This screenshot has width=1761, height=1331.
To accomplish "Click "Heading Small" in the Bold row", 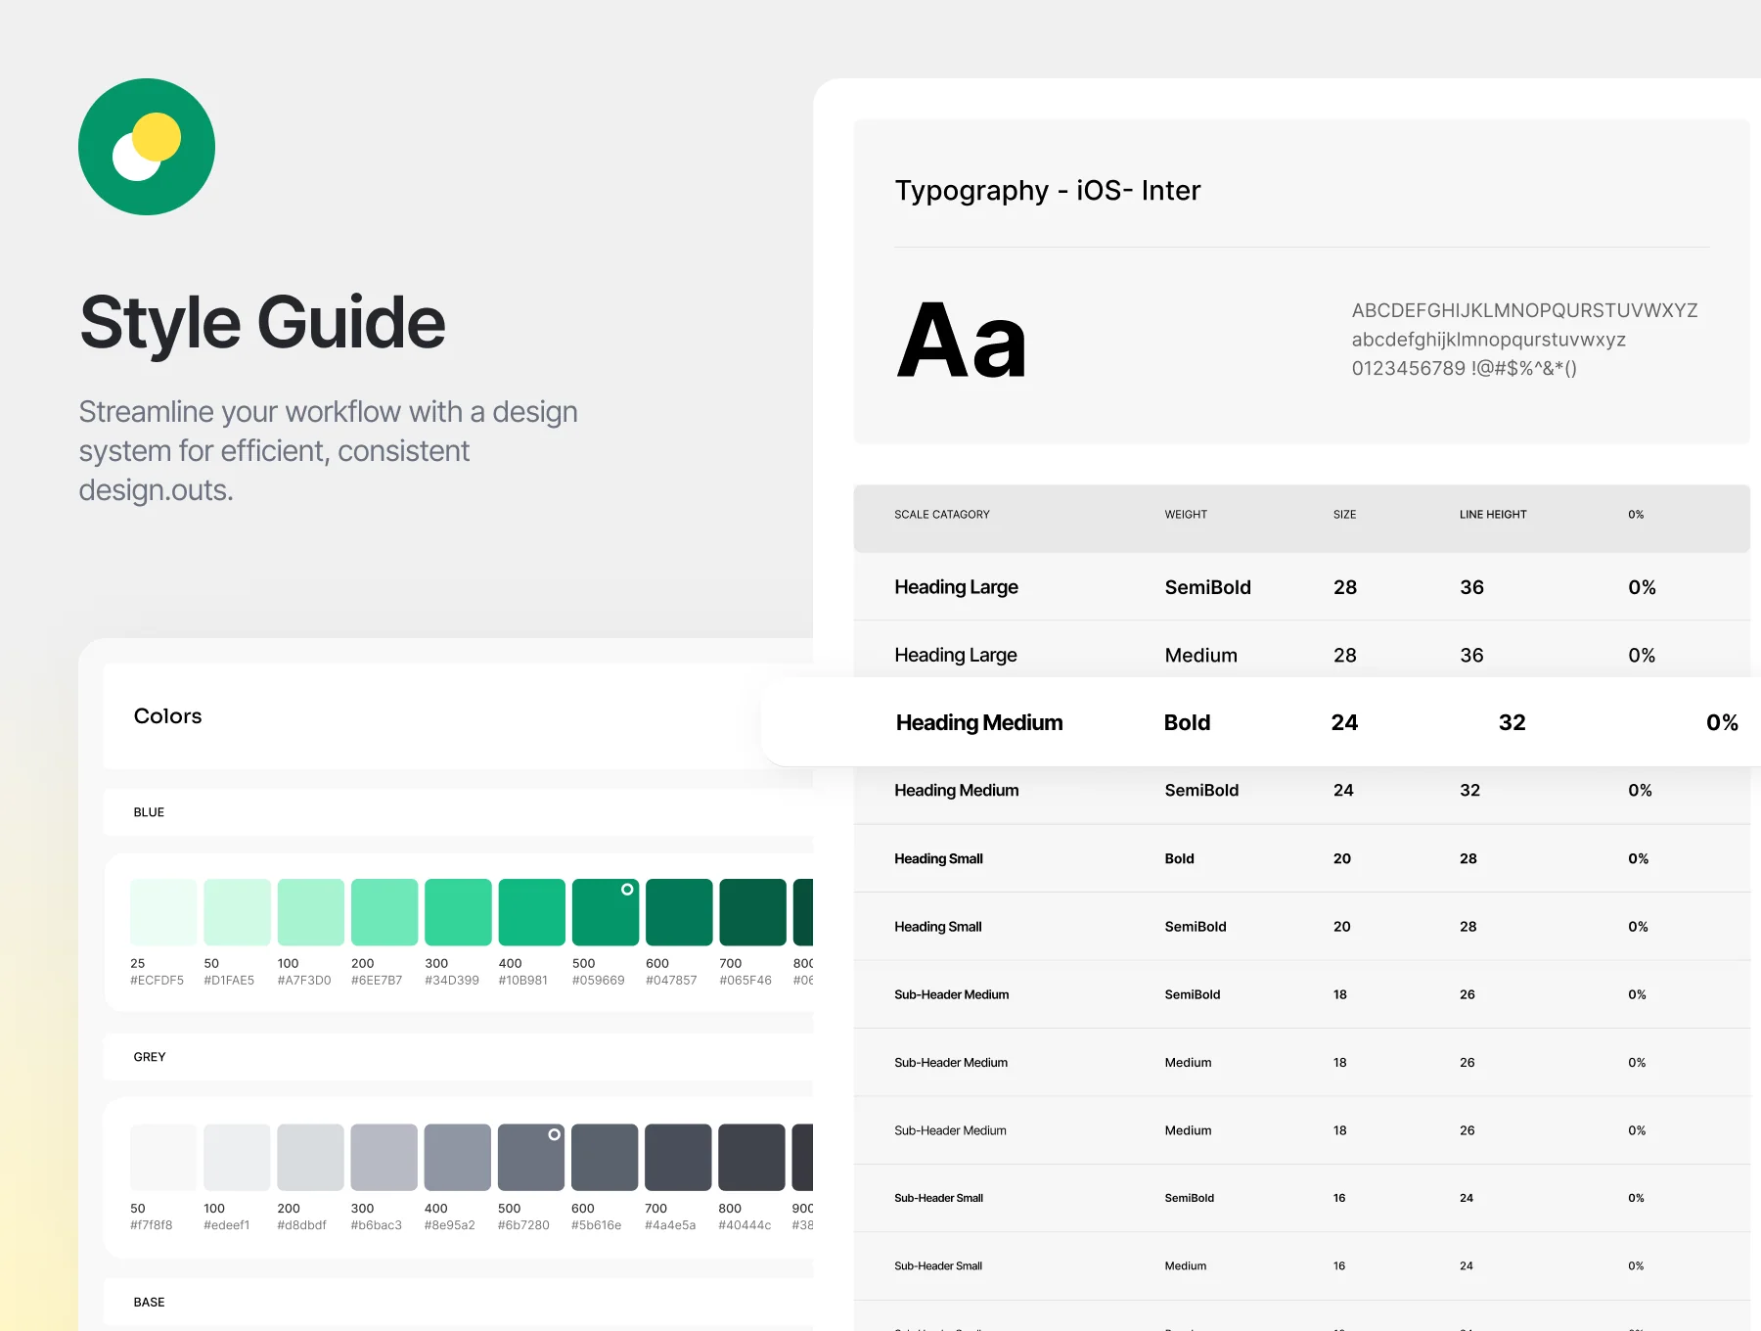I will (938, 858).
